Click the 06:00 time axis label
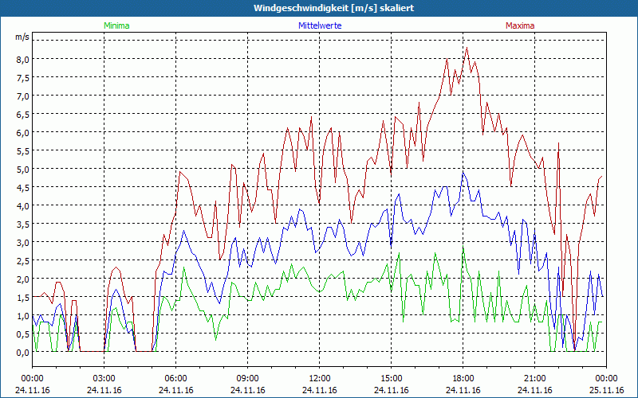638x398 pixels. [x=175, y=379]
